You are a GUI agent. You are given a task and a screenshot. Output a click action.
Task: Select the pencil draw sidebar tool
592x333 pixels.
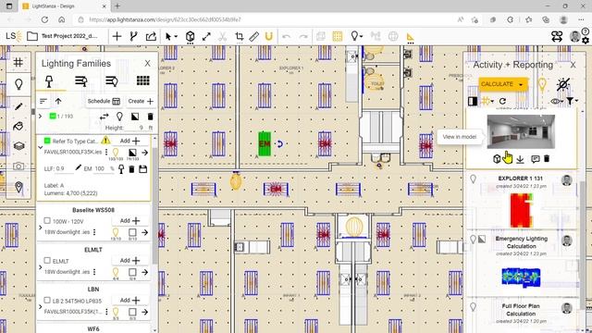coord(18,106)
